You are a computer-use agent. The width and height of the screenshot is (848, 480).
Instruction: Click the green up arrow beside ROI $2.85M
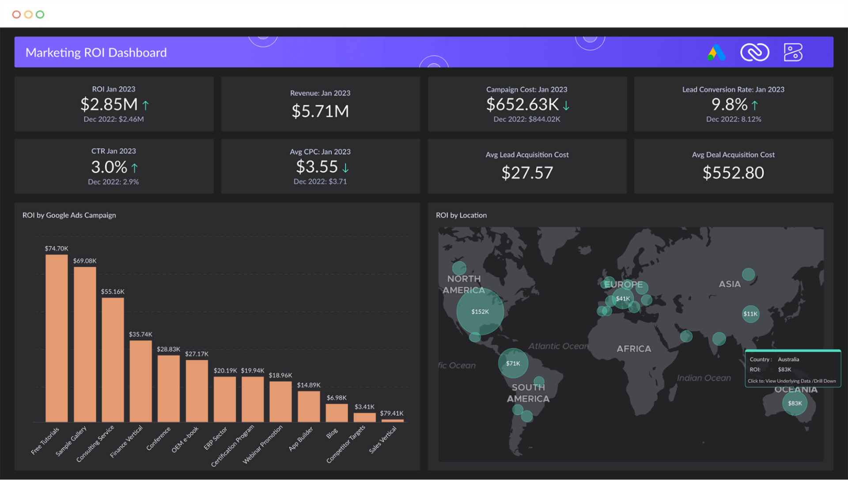point(146,105)
